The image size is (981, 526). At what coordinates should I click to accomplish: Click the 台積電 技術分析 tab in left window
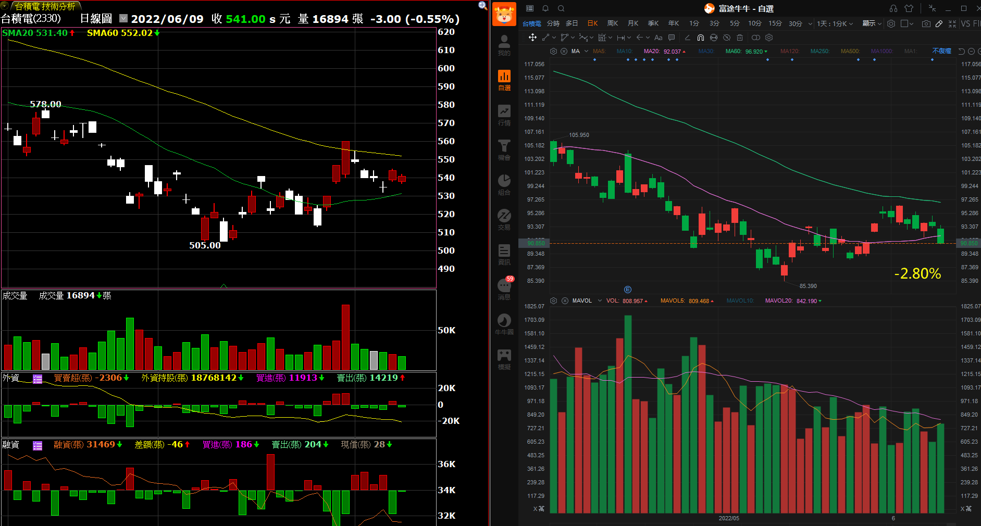[45, 6]
